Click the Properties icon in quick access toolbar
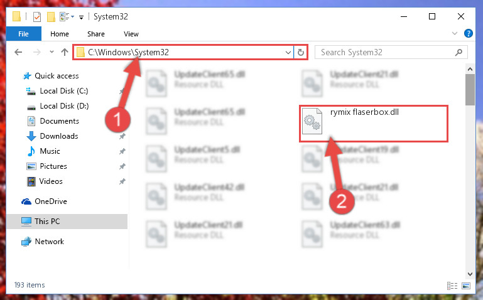Screen dimensions: 483x300 [x=37, y=16]
